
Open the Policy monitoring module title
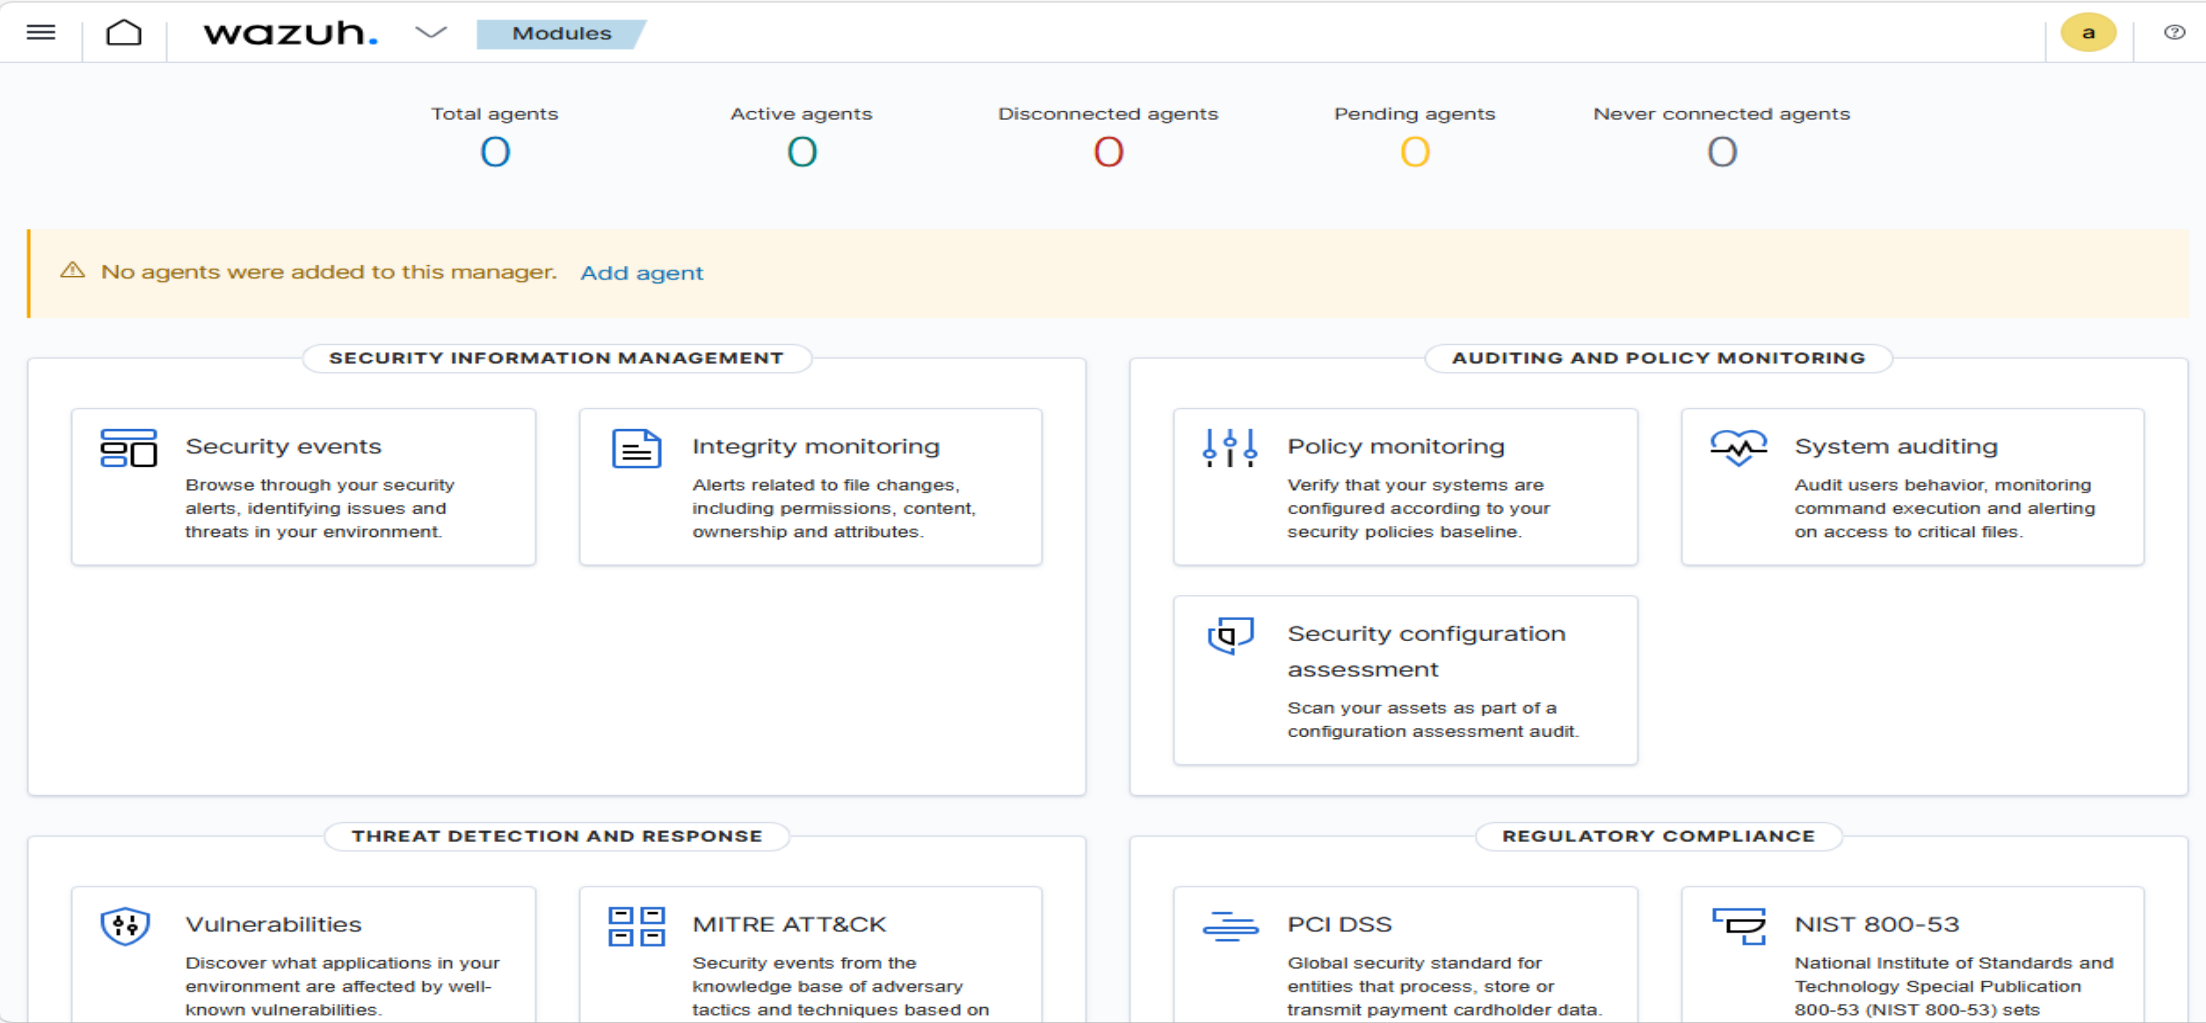pyautogui.click(x=1396, y=446)
